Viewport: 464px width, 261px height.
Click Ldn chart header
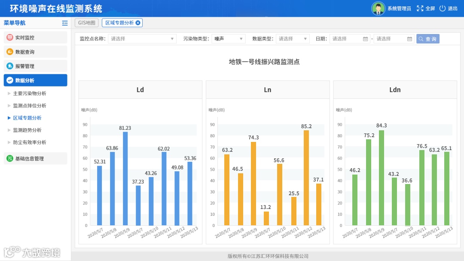click(x=395, y=90)
